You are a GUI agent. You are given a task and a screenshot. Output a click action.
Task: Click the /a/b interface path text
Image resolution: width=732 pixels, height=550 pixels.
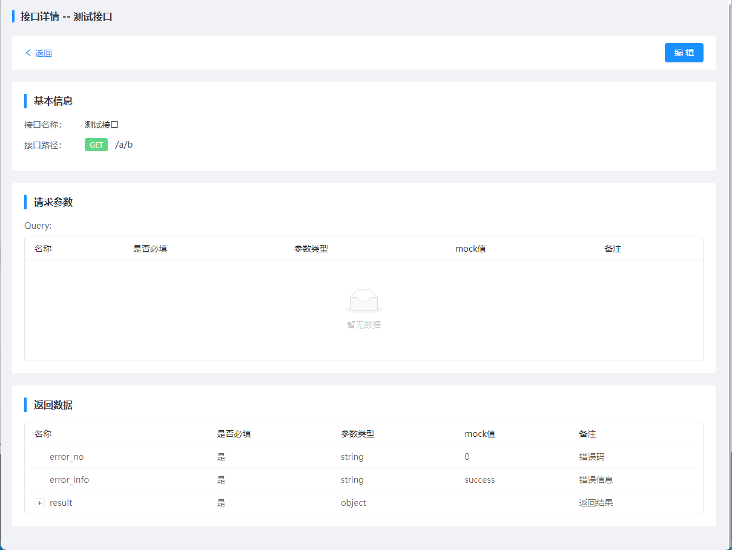124,145
